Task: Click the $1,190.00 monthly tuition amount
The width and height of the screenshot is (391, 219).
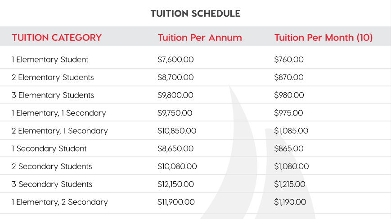Action: pos(290,202)
